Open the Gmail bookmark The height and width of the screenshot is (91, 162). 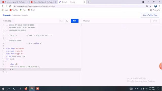[31, 10]
